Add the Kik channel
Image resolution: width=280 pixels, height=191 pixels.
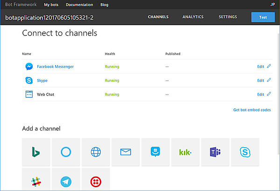point(185,152)
